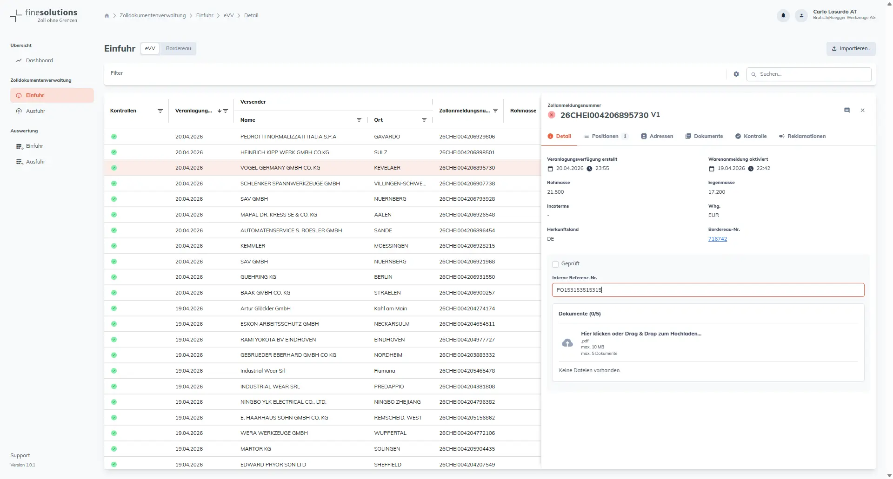Open Veranlagung column filter icon
Screen dimensions: 893x479
coord(226,111)
